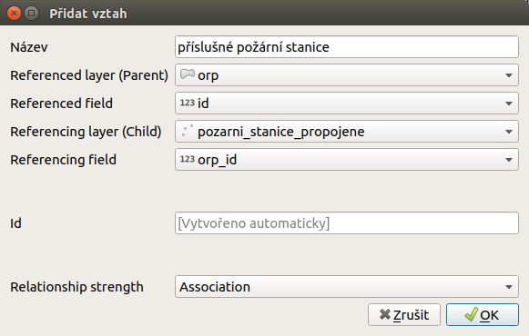This screenshot has height=336, width=529.
Task: Click the polygon layer icon beside orp
Action: pos(188,74)
